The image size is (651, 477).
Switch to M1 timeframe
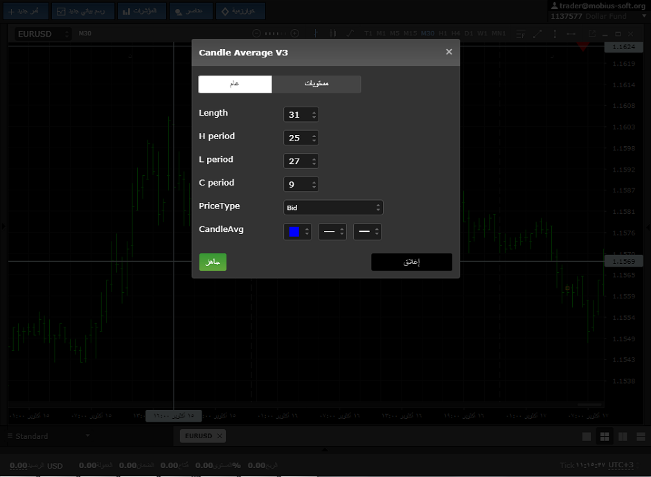coord(381,34)
